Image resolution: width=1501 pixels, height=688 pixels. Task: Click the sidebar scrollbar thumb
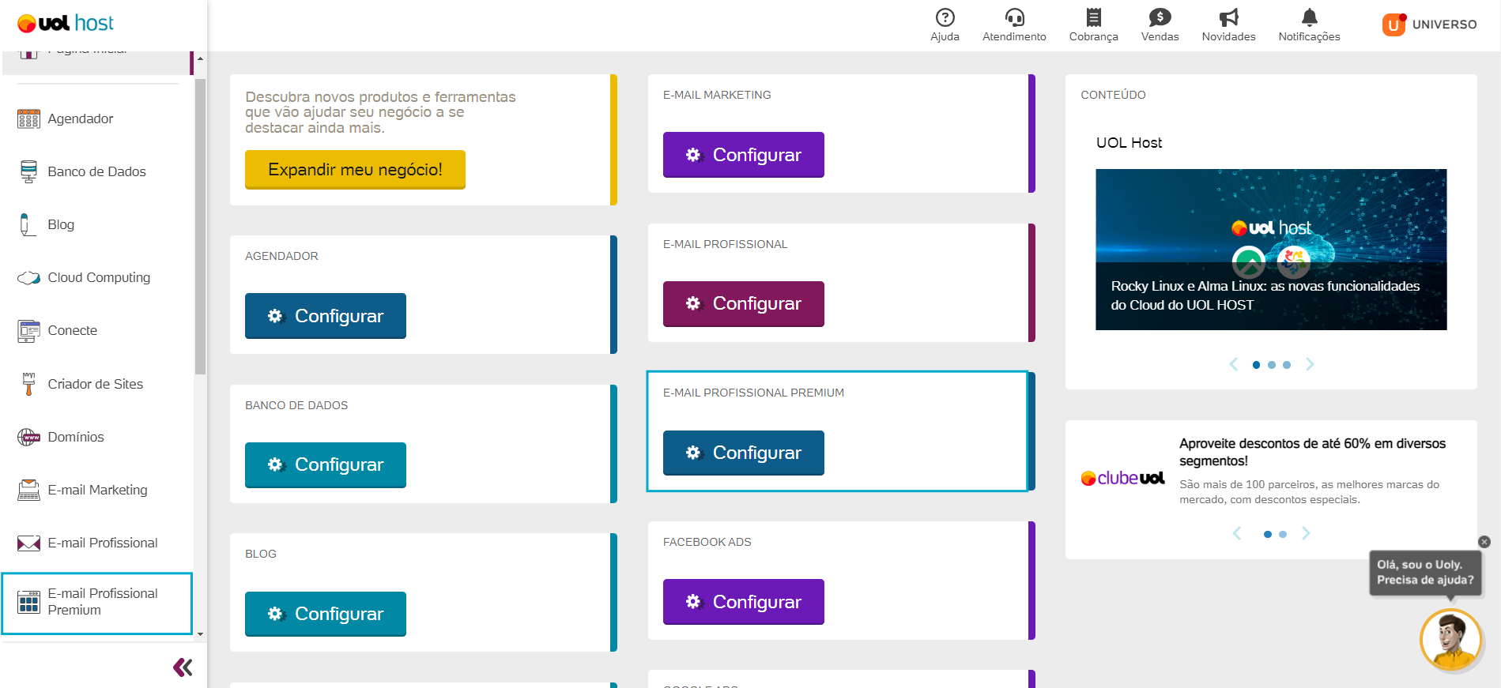click(200, 226)
